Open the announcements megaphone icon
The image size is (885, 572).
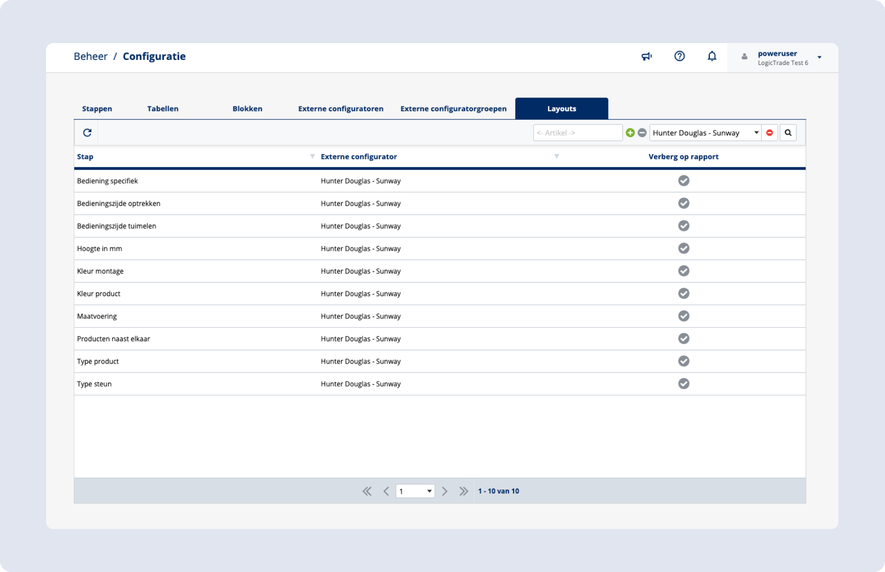647,56
